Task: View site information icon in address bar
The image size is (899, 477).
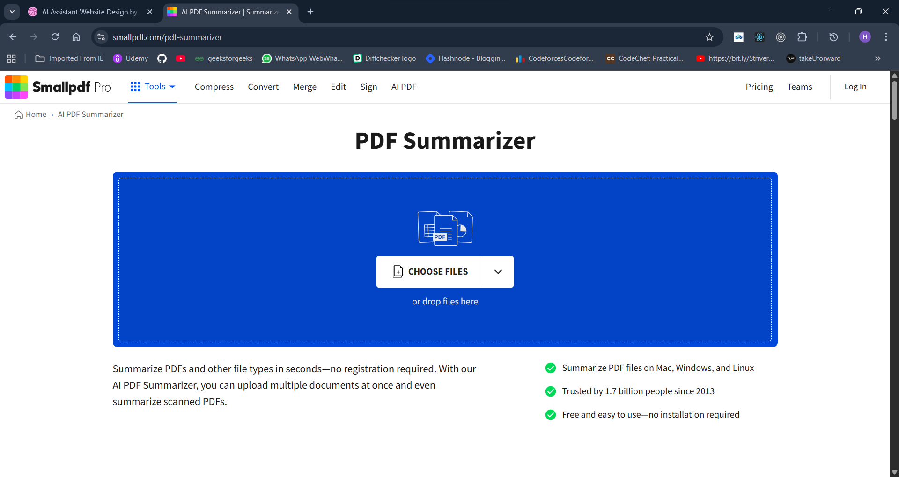Action: [x=101, y=37]
